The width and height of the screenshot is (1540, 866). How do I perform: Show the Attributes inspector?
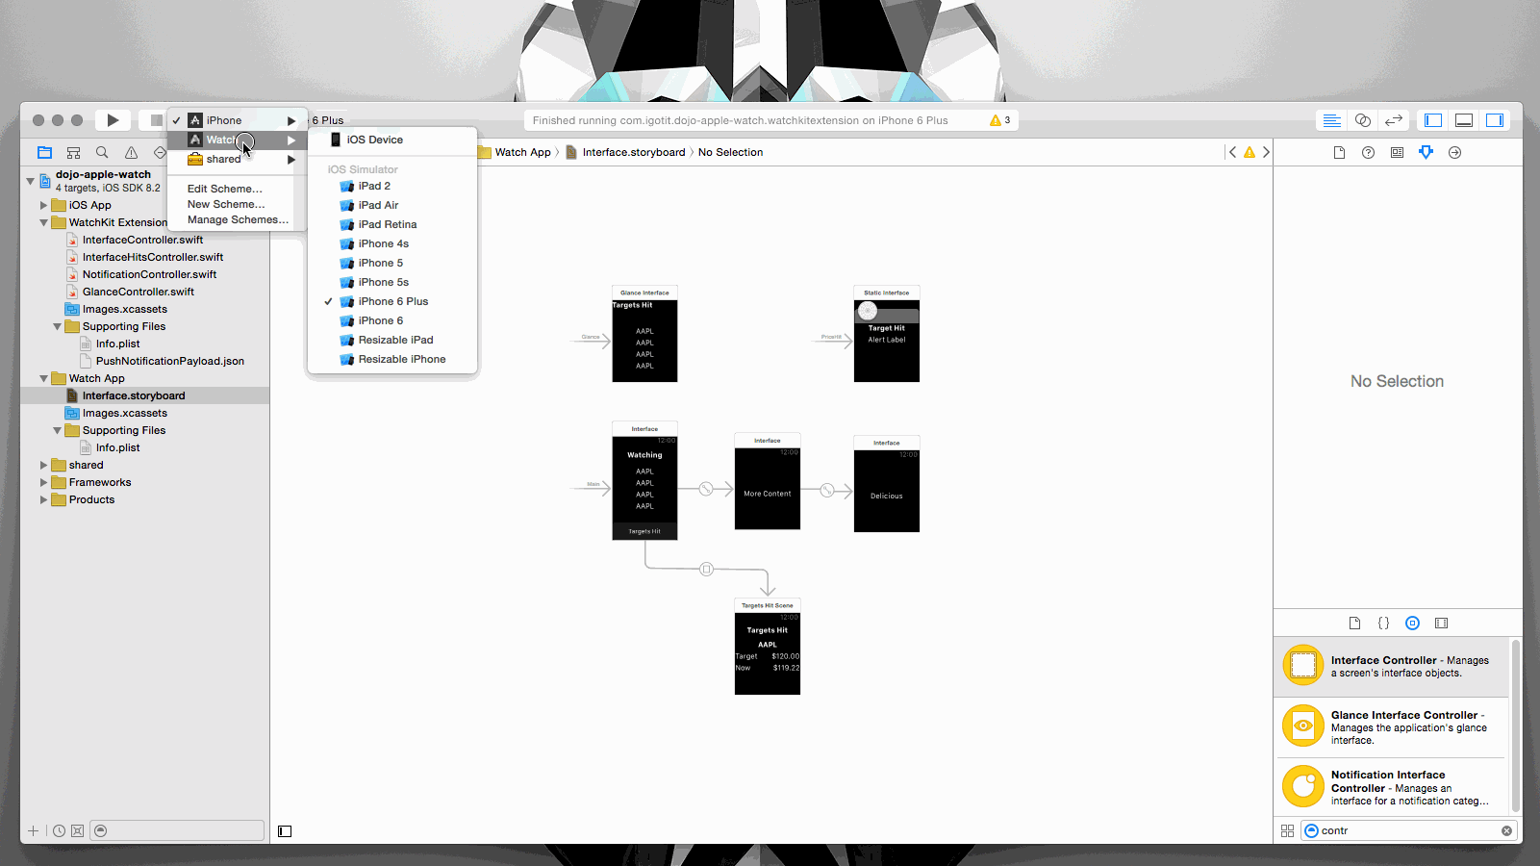[x=1426, y=152]
